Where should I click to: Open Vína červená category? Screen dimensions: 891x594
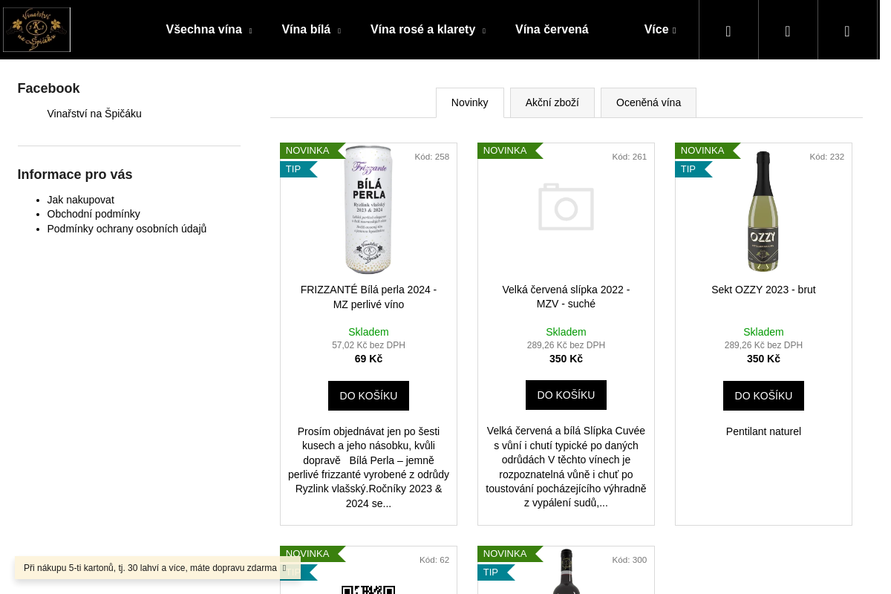552,30
